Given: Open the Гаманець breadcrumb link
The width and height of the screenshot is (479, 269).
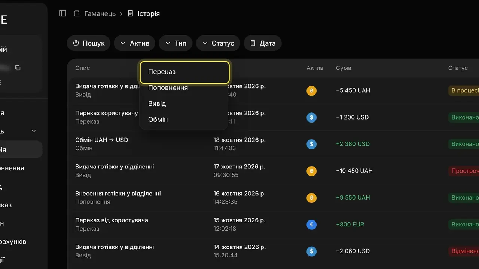Looking at the screenshot, I should (100, 13).
